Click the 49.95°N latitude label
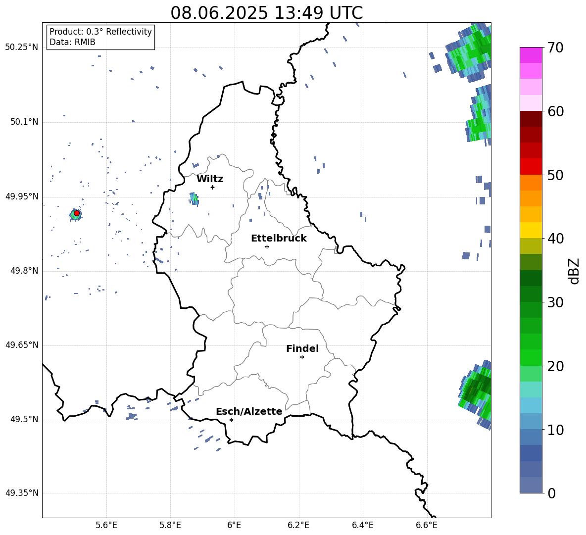The width and height of the screenshot is (586, 535). 22,196
